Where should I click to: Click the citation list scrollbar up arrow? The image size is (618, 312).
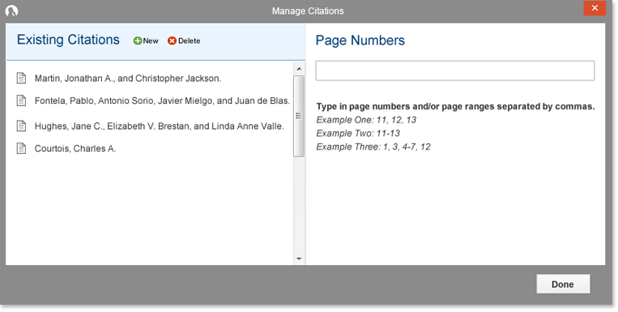pyautogui.click(x=299, y=69)
